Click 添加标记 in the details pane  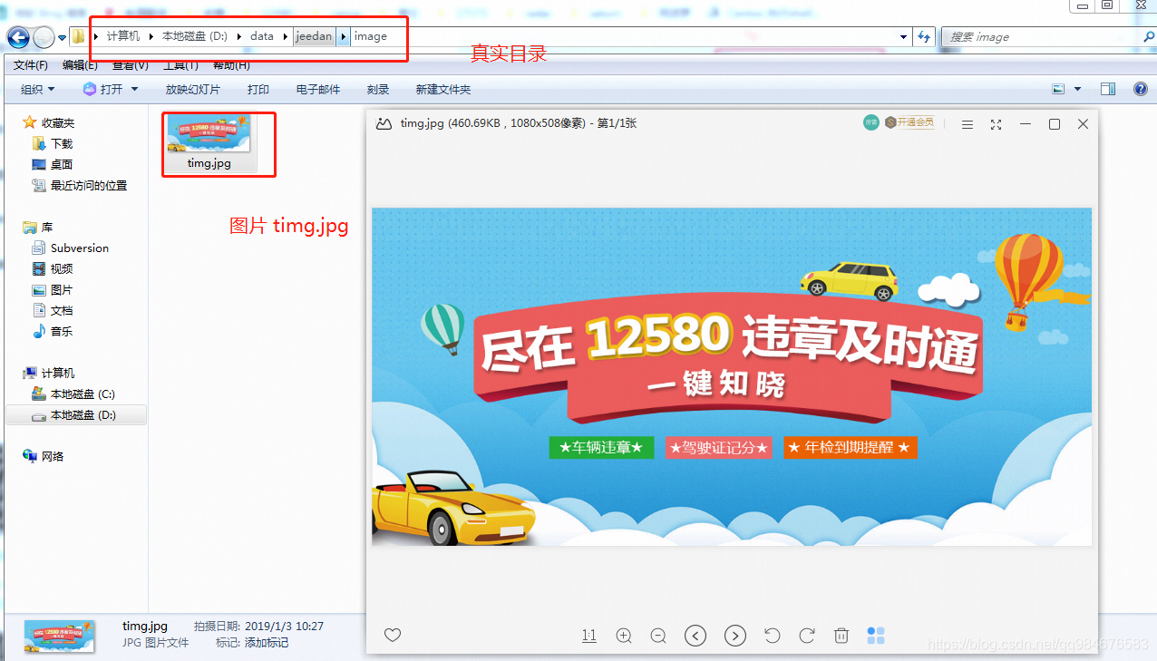pos(266,642)
